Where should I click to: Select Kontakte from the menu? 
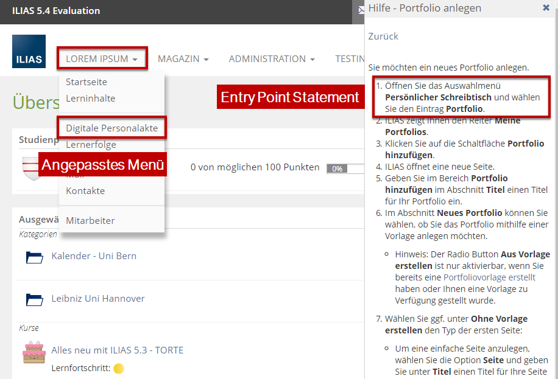85,190
